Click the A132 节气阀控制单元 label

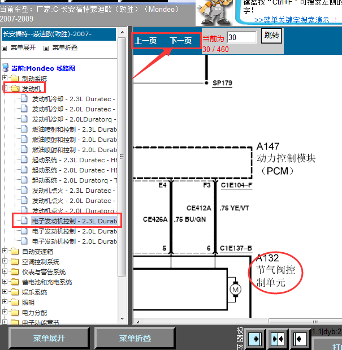[275, 270]
